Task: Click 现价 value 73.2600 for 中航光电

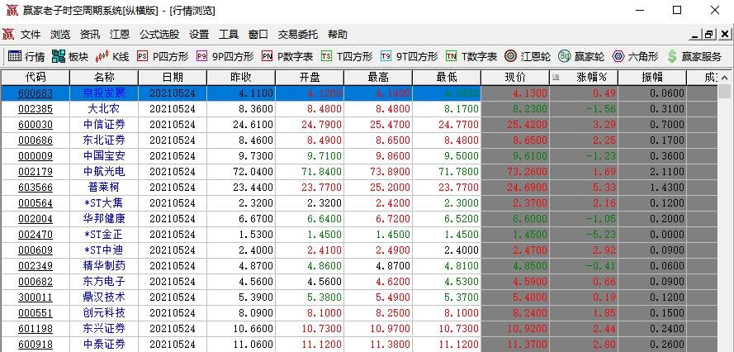Action: point(527,172)
